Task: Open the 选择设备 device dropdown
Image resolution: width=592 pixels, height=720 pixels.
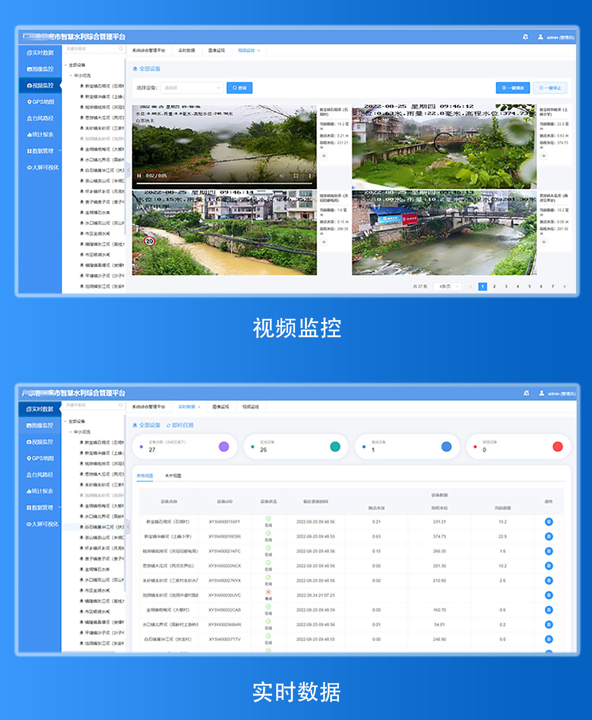Action: (x=192, y=88)
